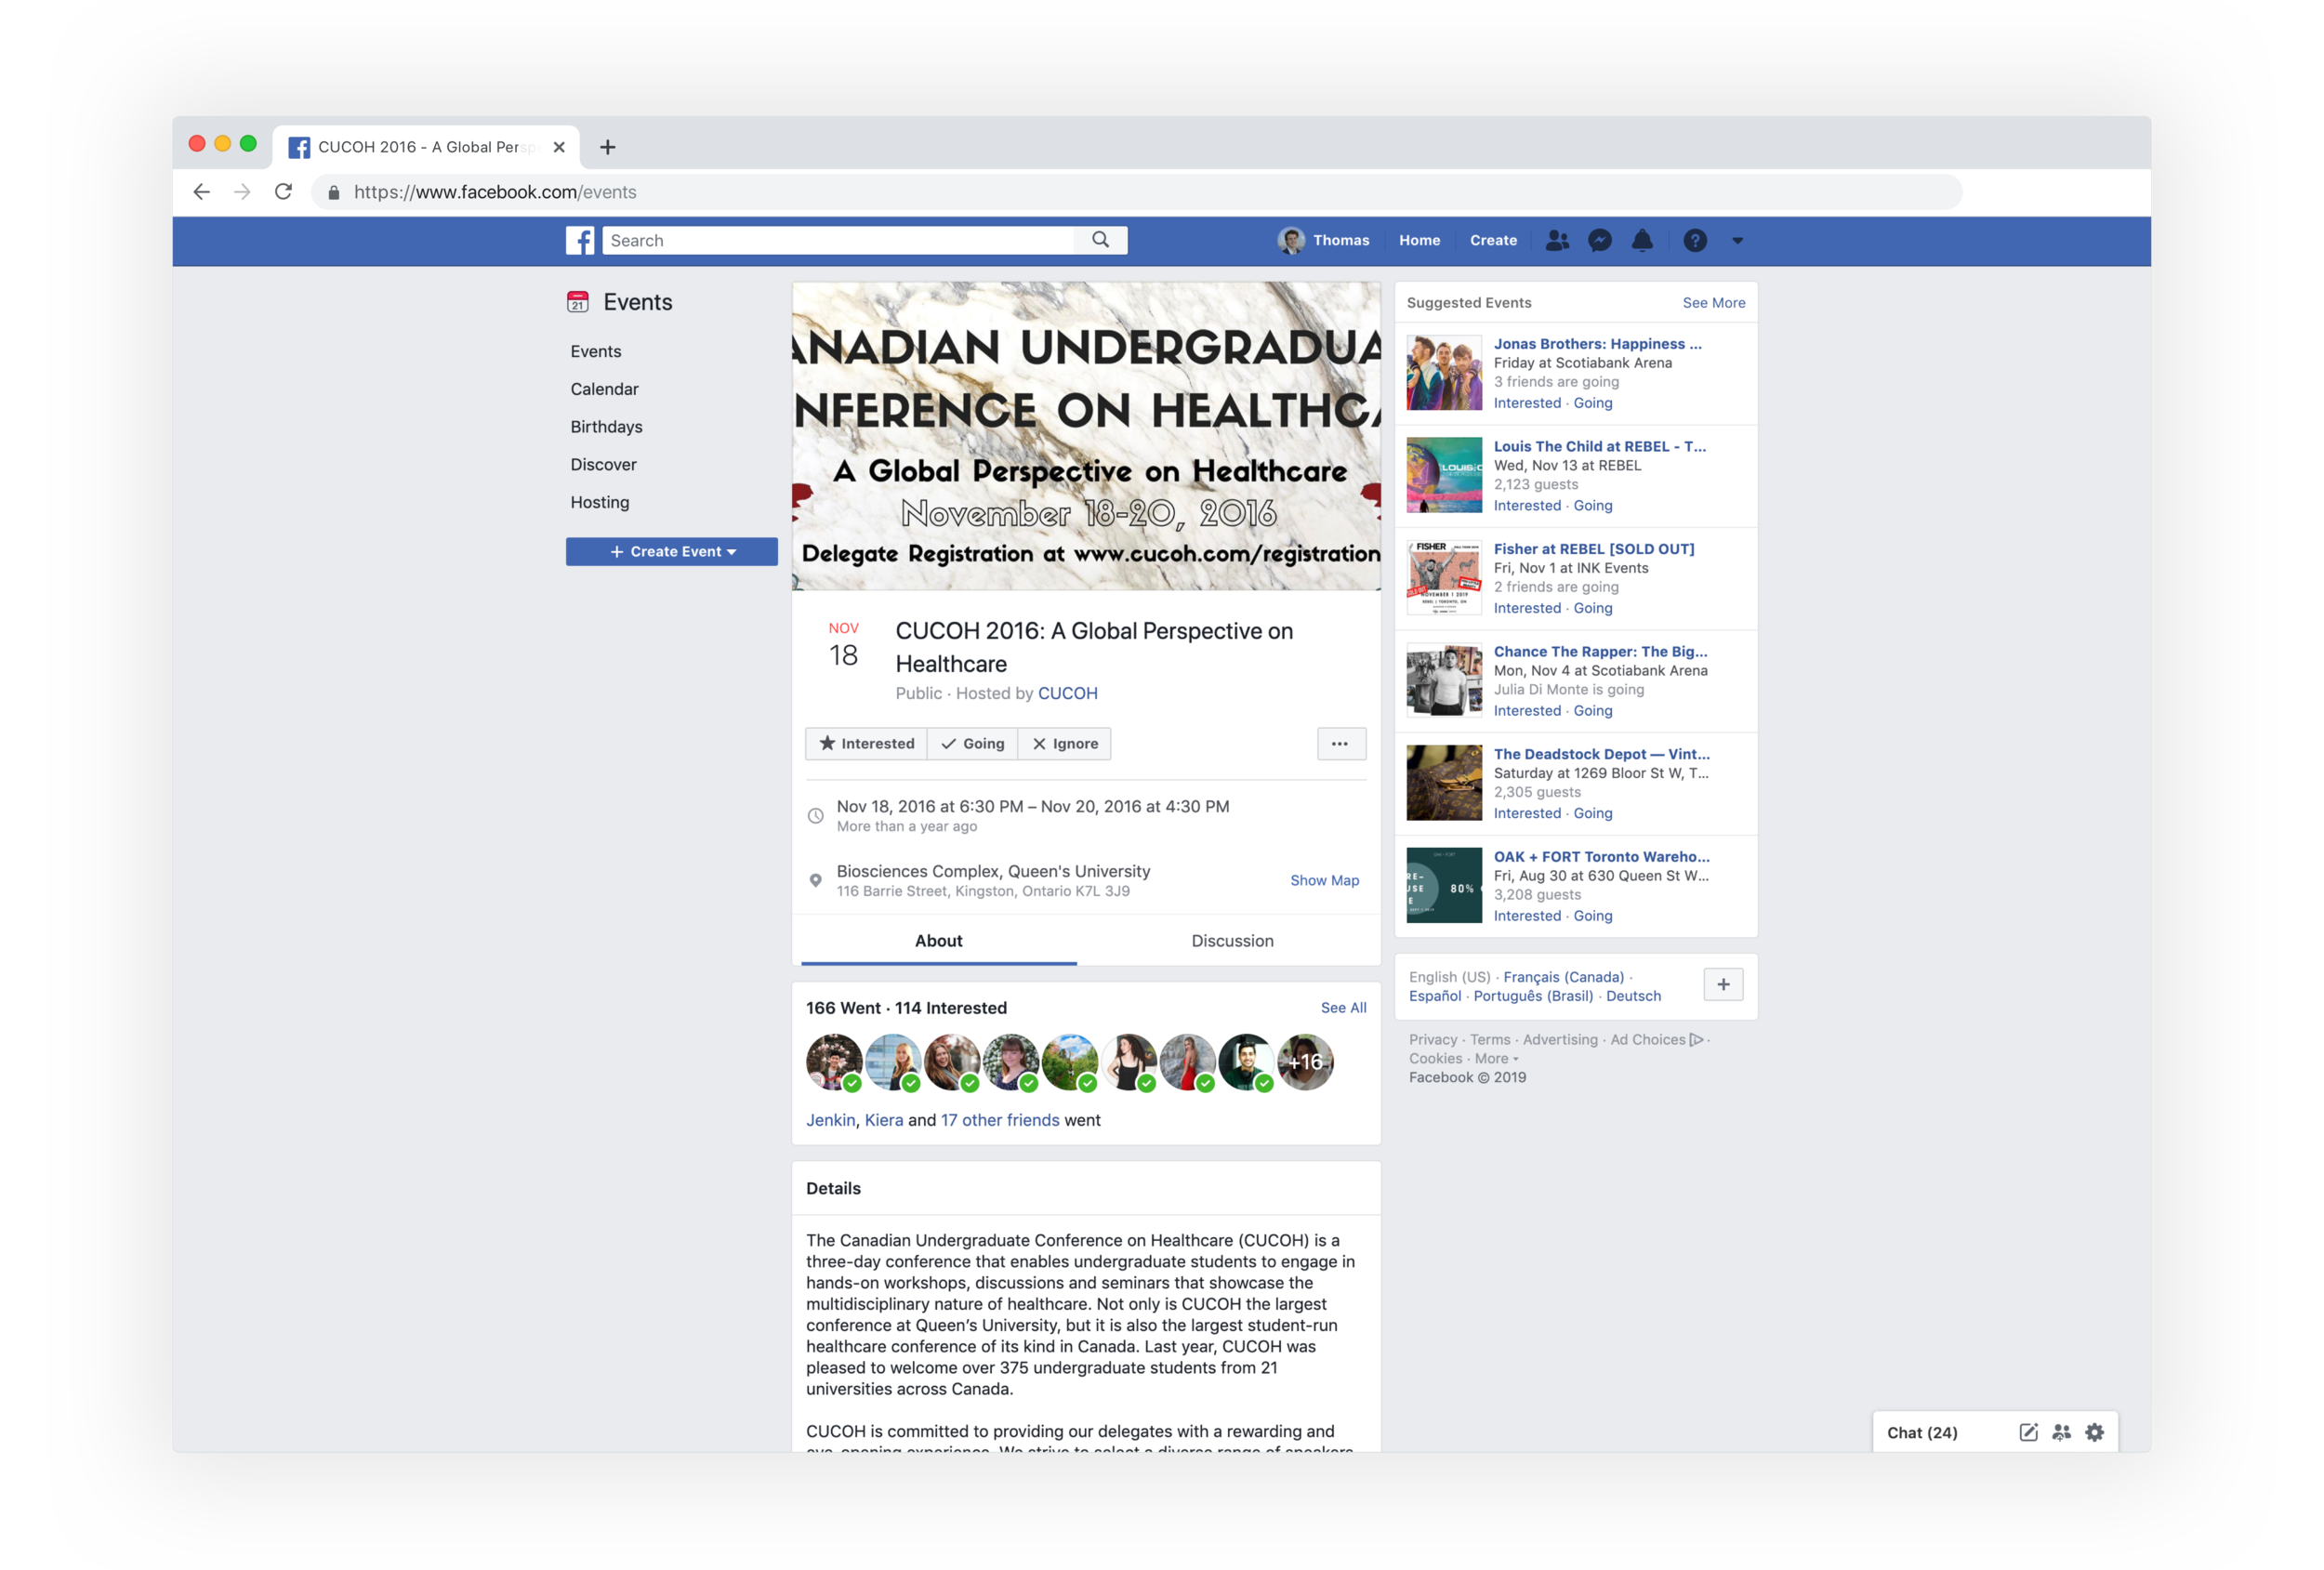This screenshot has width=2324, height=1570.
Task: Mark Going for Fisher at REBEL
Action: click(1592, 608)
